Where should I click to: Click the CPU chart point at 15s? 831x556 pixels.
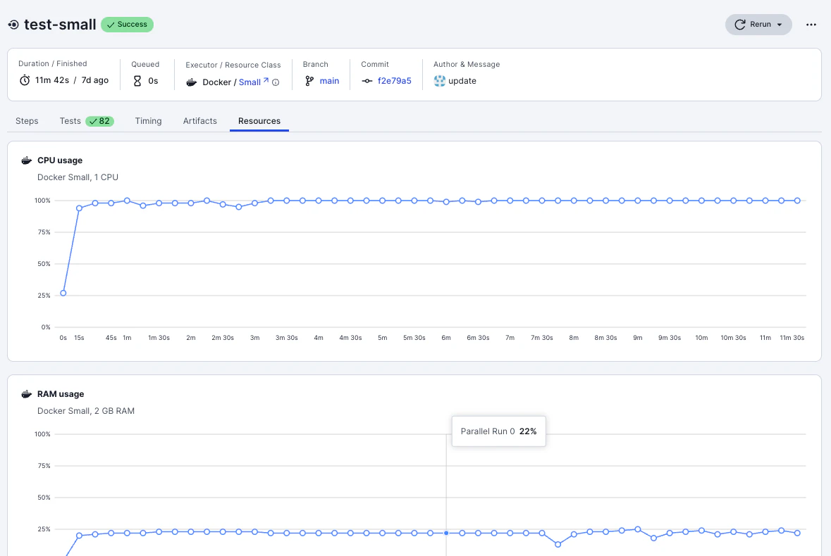(79, 208)
